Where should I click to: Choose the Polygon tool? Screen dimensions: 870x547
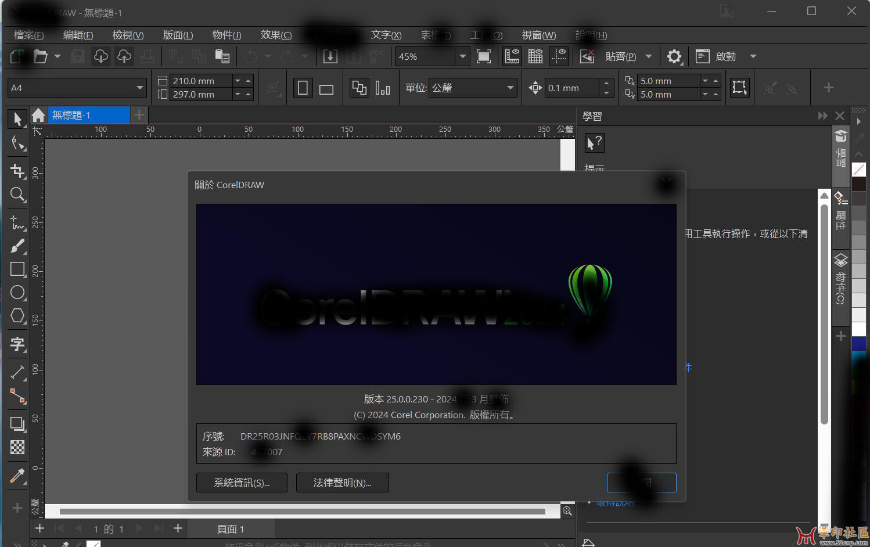(x=17, y=315)
